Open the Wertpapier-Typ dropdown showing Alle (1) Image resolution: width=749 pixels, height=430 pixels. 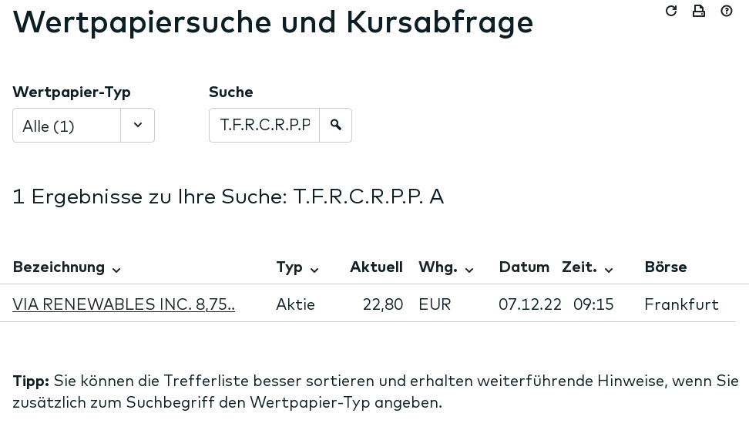coord(83,126)
